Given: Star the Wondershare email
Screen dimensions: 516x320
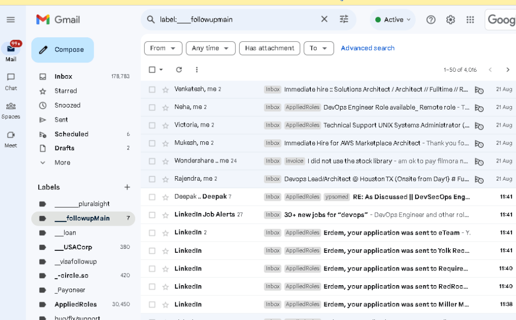Looking at the screenshot, I should (x=165, y=161).
